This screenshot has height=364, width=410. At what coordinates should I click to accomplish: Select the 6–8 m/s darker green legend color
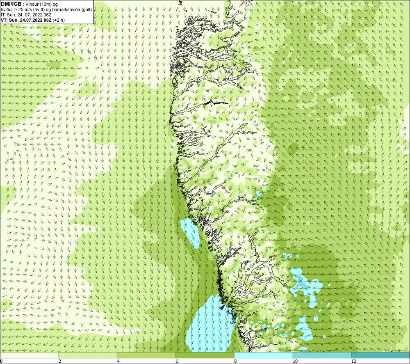click(x=205, y=355)
